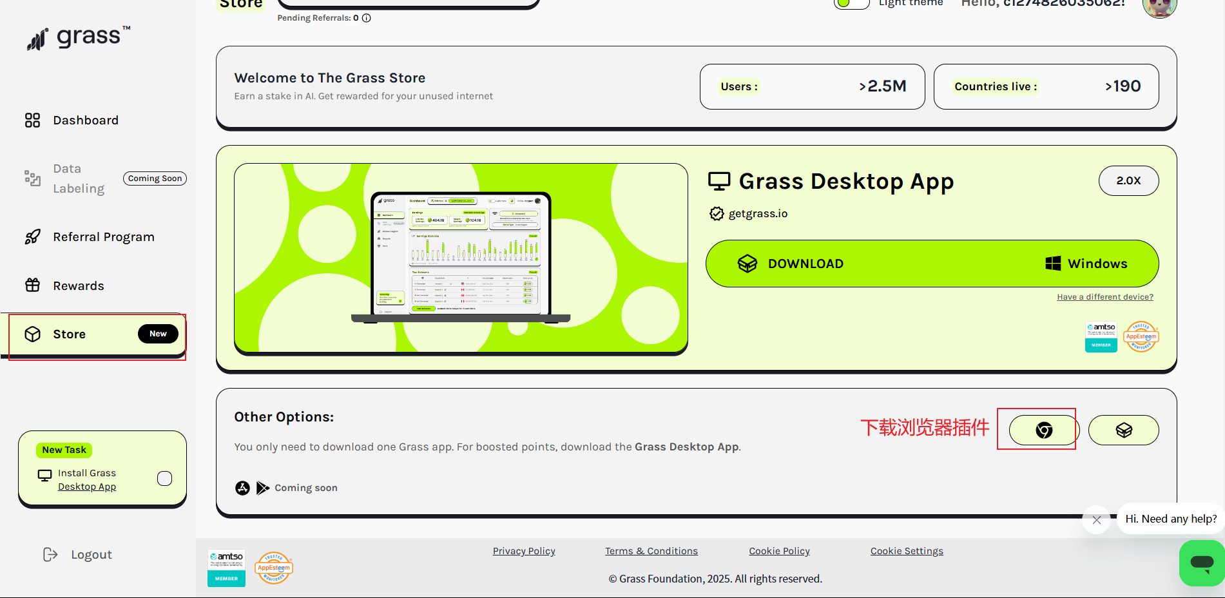
Task: Open the green chat widget
Action: tap(1202, 563)
